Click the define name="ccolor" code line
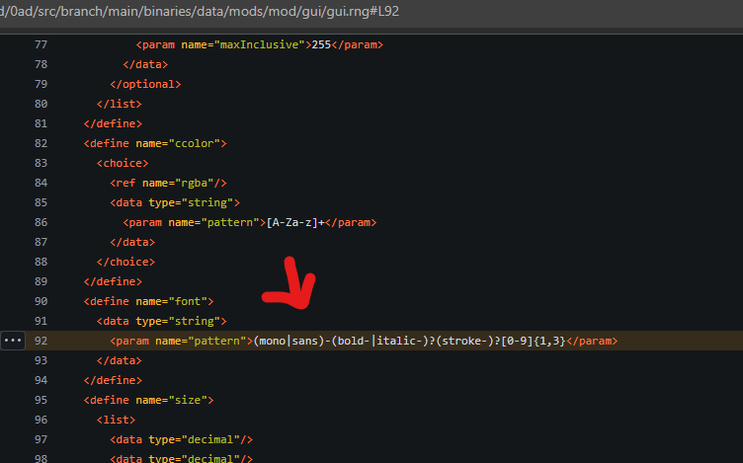 click(x=155, y=143)
